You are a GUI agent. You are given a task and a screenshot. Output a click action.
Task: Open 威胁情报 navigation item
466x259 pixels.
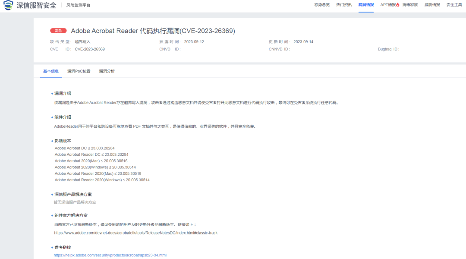coord(432,5)
